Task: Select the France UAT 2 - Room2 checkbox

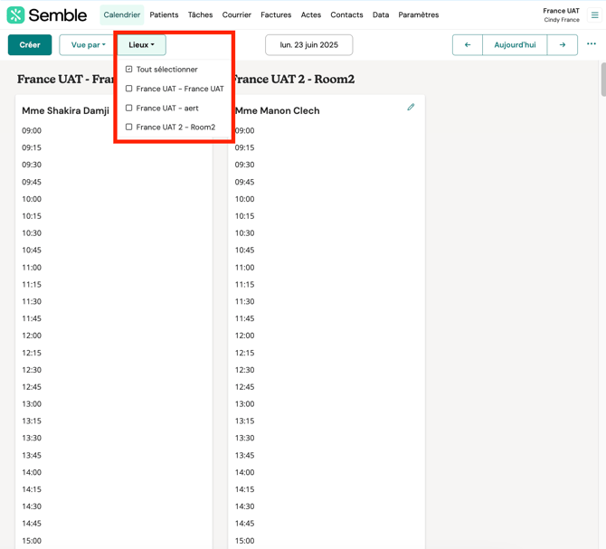Action: point(129,128)
